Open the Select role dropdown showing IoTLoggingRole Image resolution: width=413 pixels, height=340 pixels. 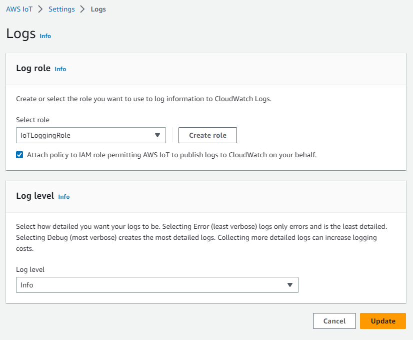click(85, 135)
